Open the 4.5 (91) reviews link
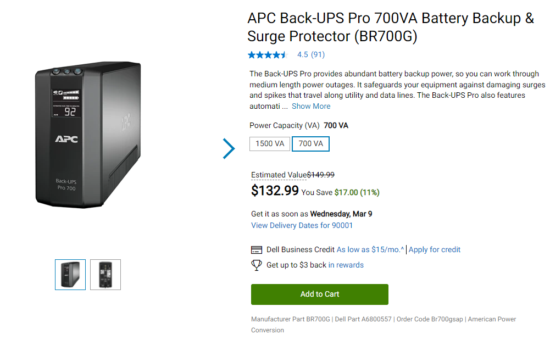The height and width of the screenshot is (345, 550). [310, 55]
